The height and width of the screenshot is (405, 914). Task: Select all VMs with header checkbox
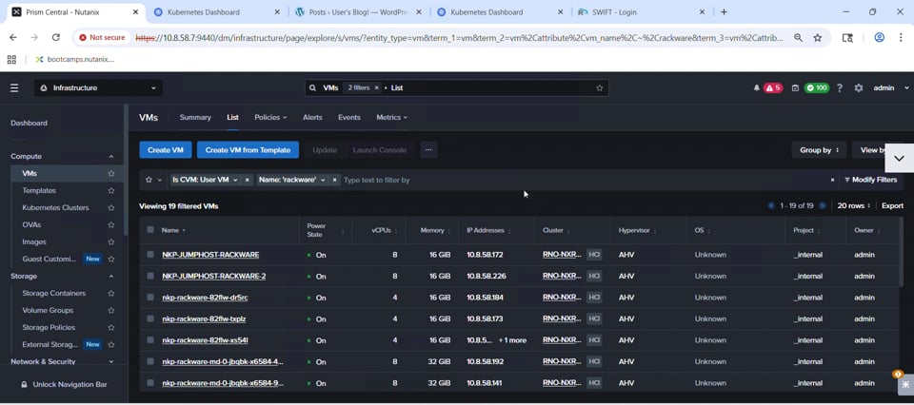150,230
